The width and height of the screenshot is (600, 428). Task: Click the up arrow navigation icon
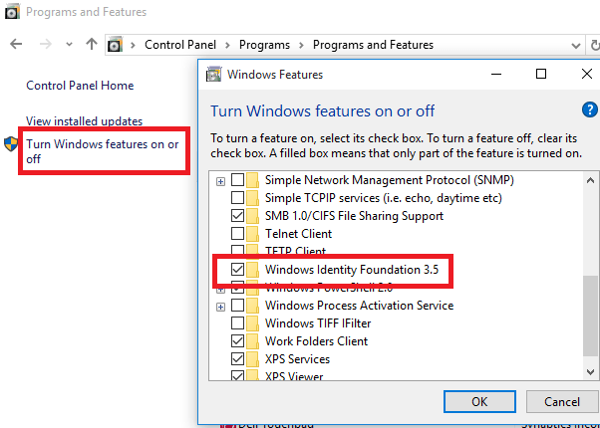(92, 45)
